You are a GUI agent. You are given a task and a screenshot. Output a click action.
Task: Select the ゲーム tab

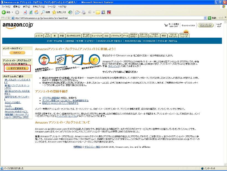(x=126, y=36)
